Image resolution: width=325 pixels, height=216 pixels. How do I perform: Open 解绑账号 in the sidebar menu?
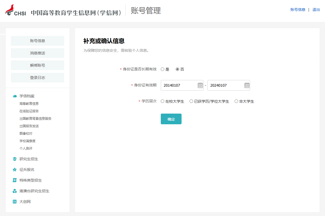(x=38, y=65)
